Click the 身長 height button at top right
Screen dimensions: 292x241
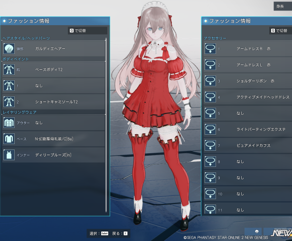tap(283, 6)
